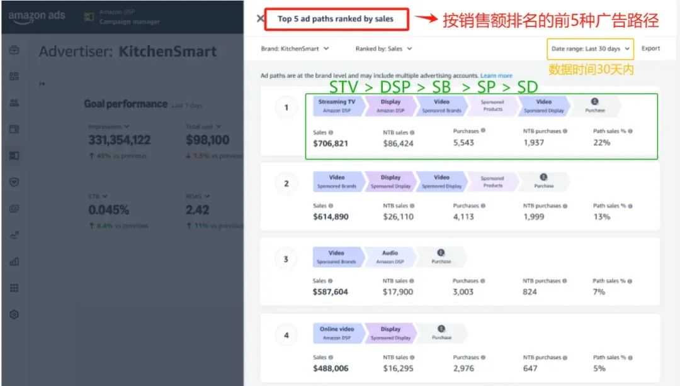680x386 pixels.
Task: Open the dashboard grid icon in sidebar
Action: tap(14, 76)
